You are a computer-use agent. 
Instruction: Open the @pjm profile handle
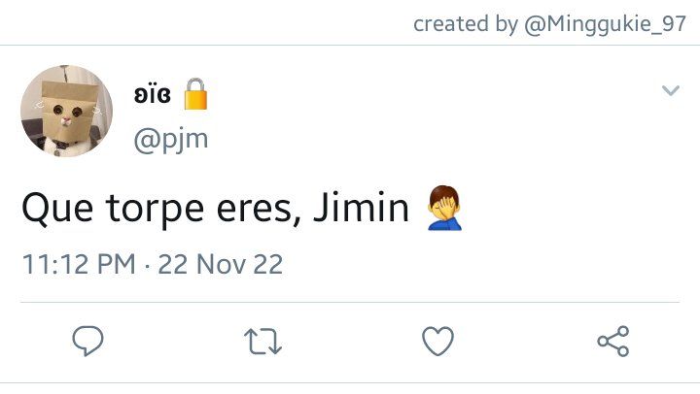(171, 141)
